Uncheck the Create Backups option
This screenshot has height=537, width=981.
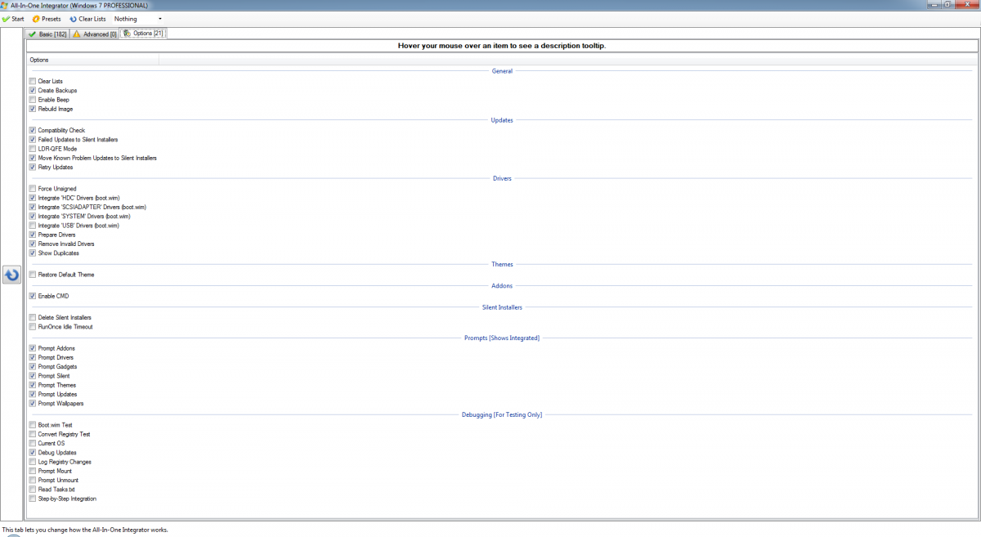point(33,91)
